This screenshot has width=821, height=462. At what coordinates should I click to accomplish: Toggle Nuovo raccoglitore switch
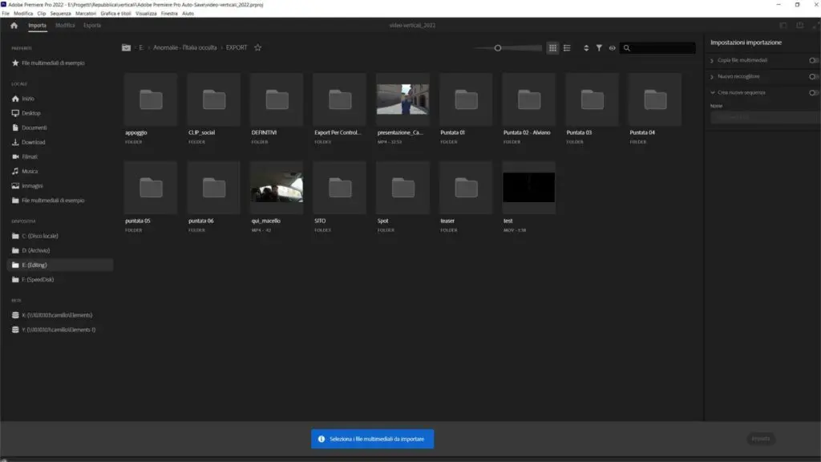[x=813, y=76]
